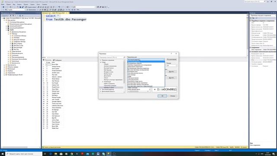Open the Connect dropdown in Object Explorer
The height and width of the screenshot is (156, 277).
point(5,16)
